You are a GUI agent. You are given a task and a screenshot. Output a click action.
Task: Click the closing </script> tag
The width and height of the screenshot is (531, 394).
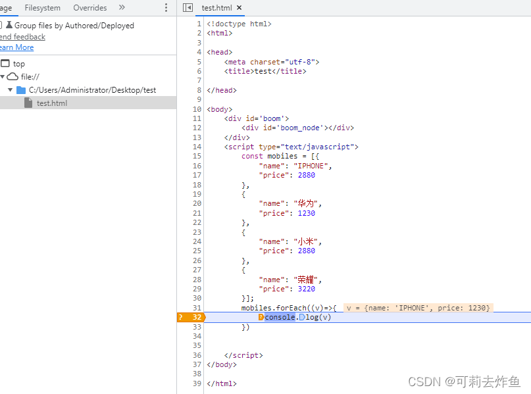coord(243,355)
